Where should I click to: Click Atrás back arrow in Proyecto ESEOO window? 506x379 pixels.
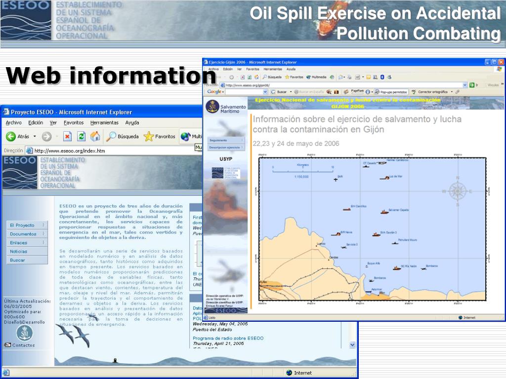(x=11, y=136)
